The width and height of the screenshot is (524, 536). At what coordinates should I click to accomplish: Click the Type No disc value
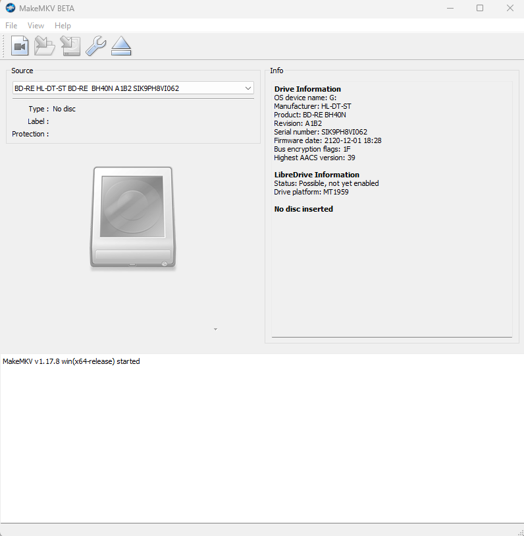point(64,109)
